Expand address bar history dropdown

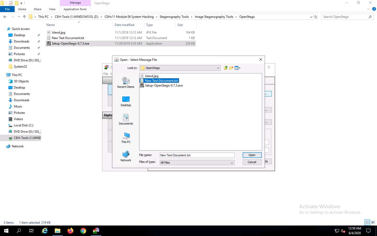(x=311, y=17)
